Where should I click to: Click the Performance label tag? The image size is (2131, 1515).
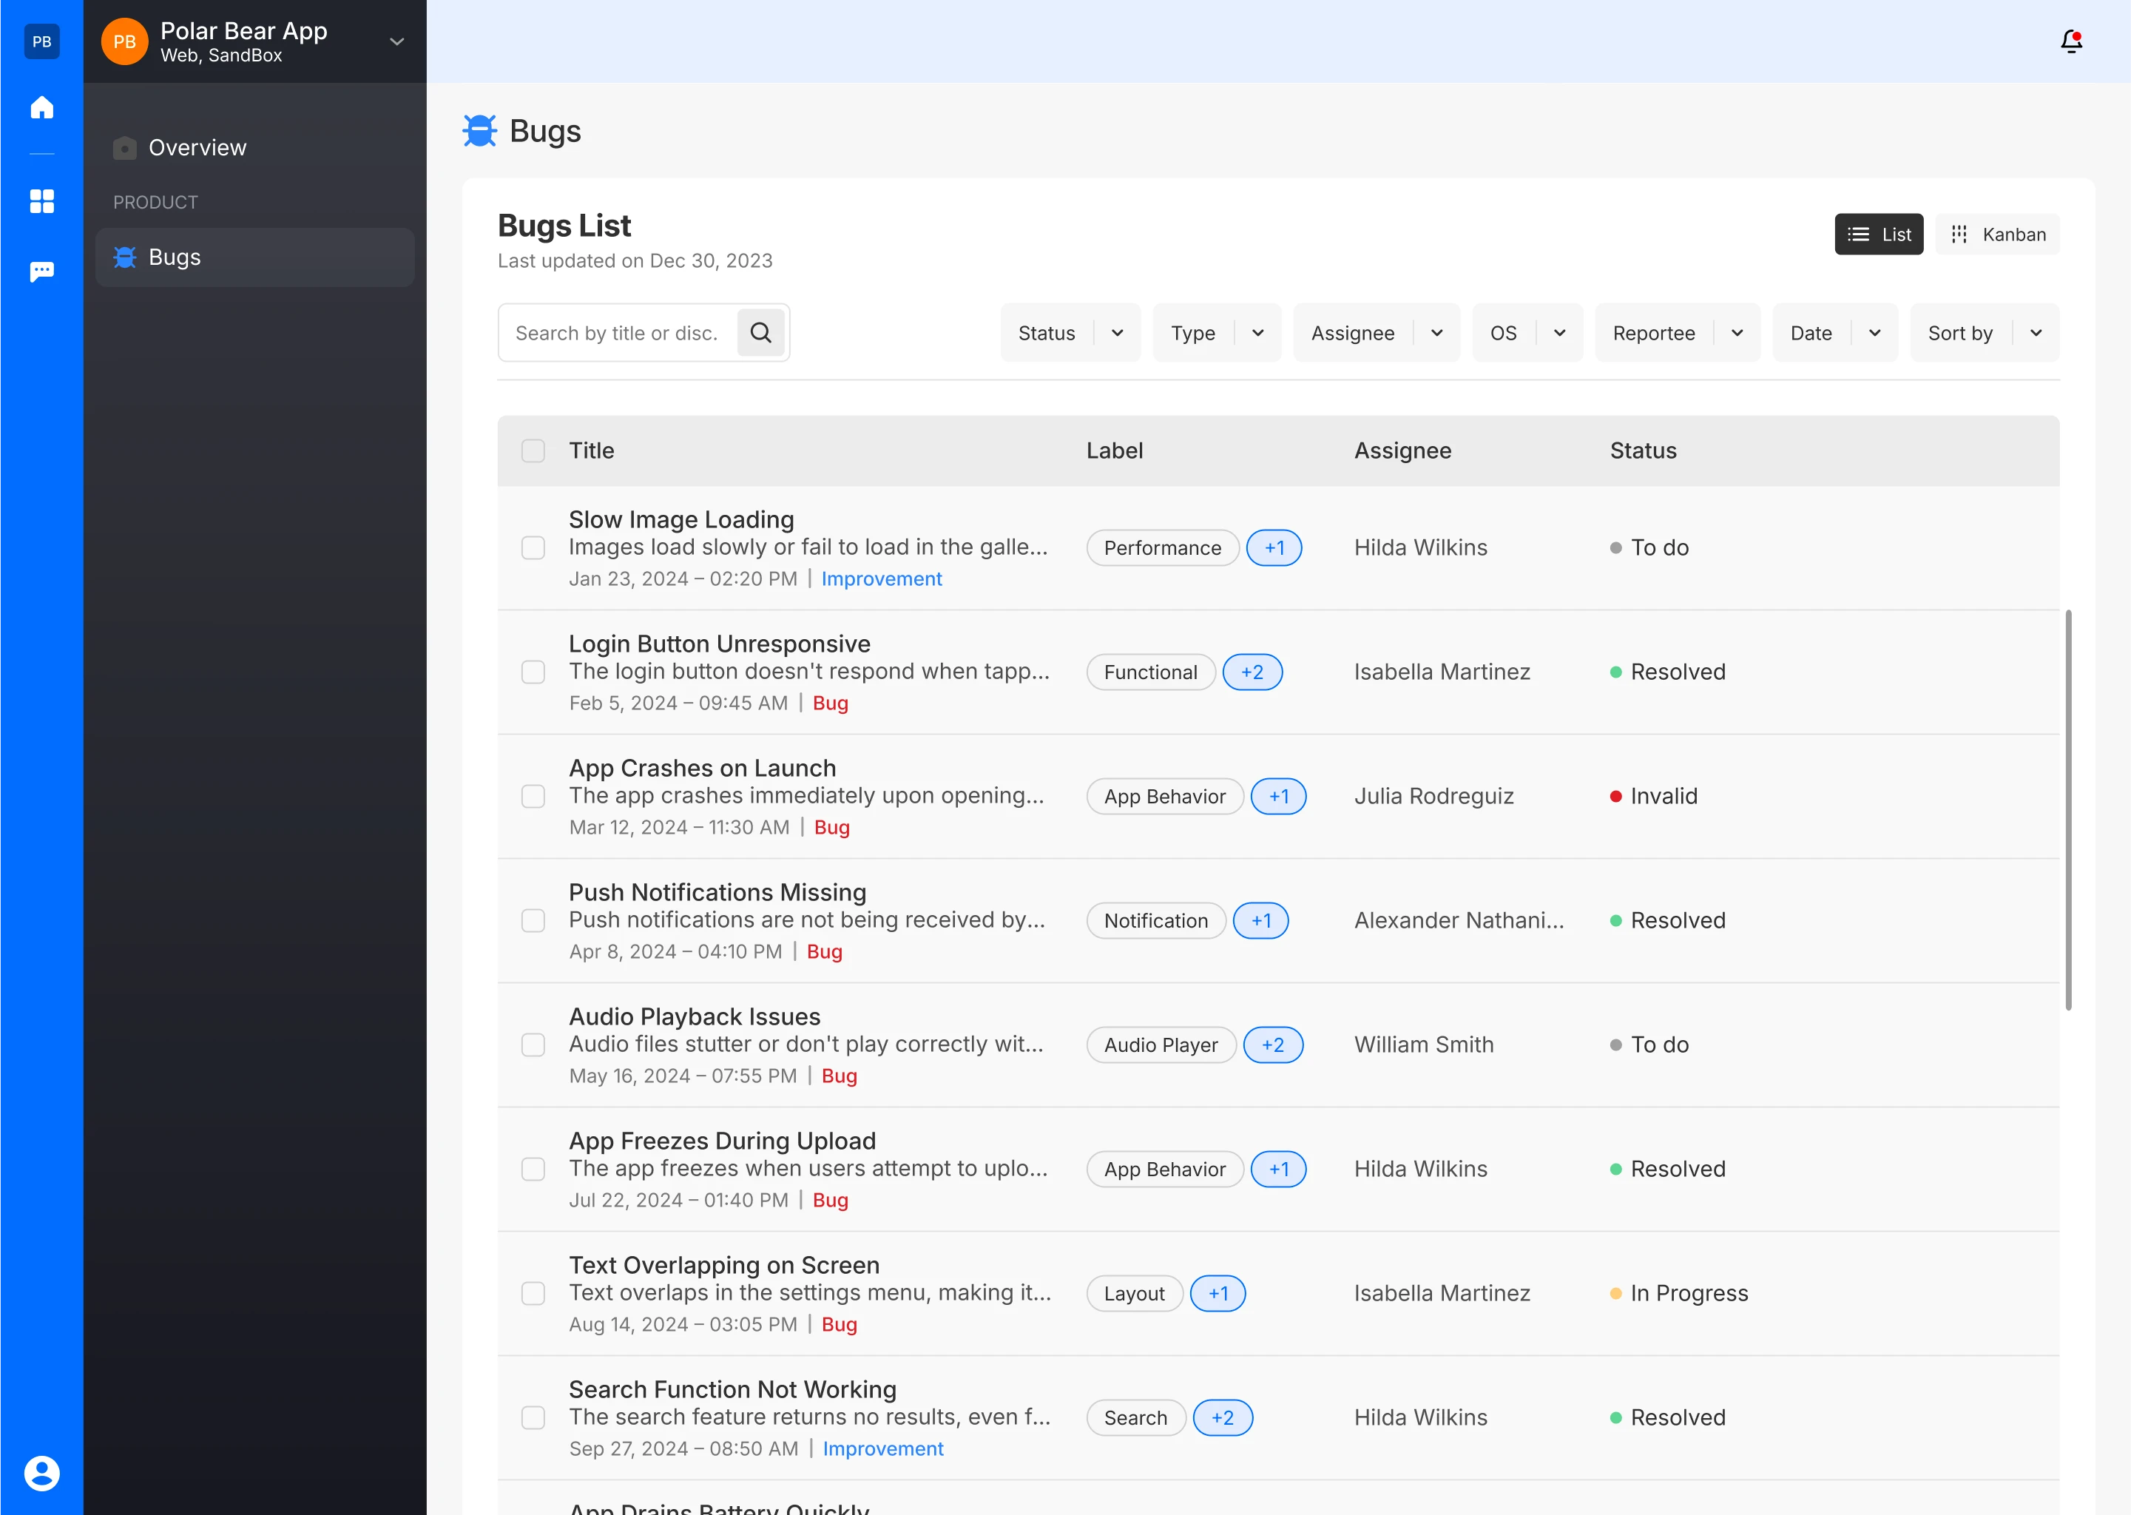tap(1162, 547)
